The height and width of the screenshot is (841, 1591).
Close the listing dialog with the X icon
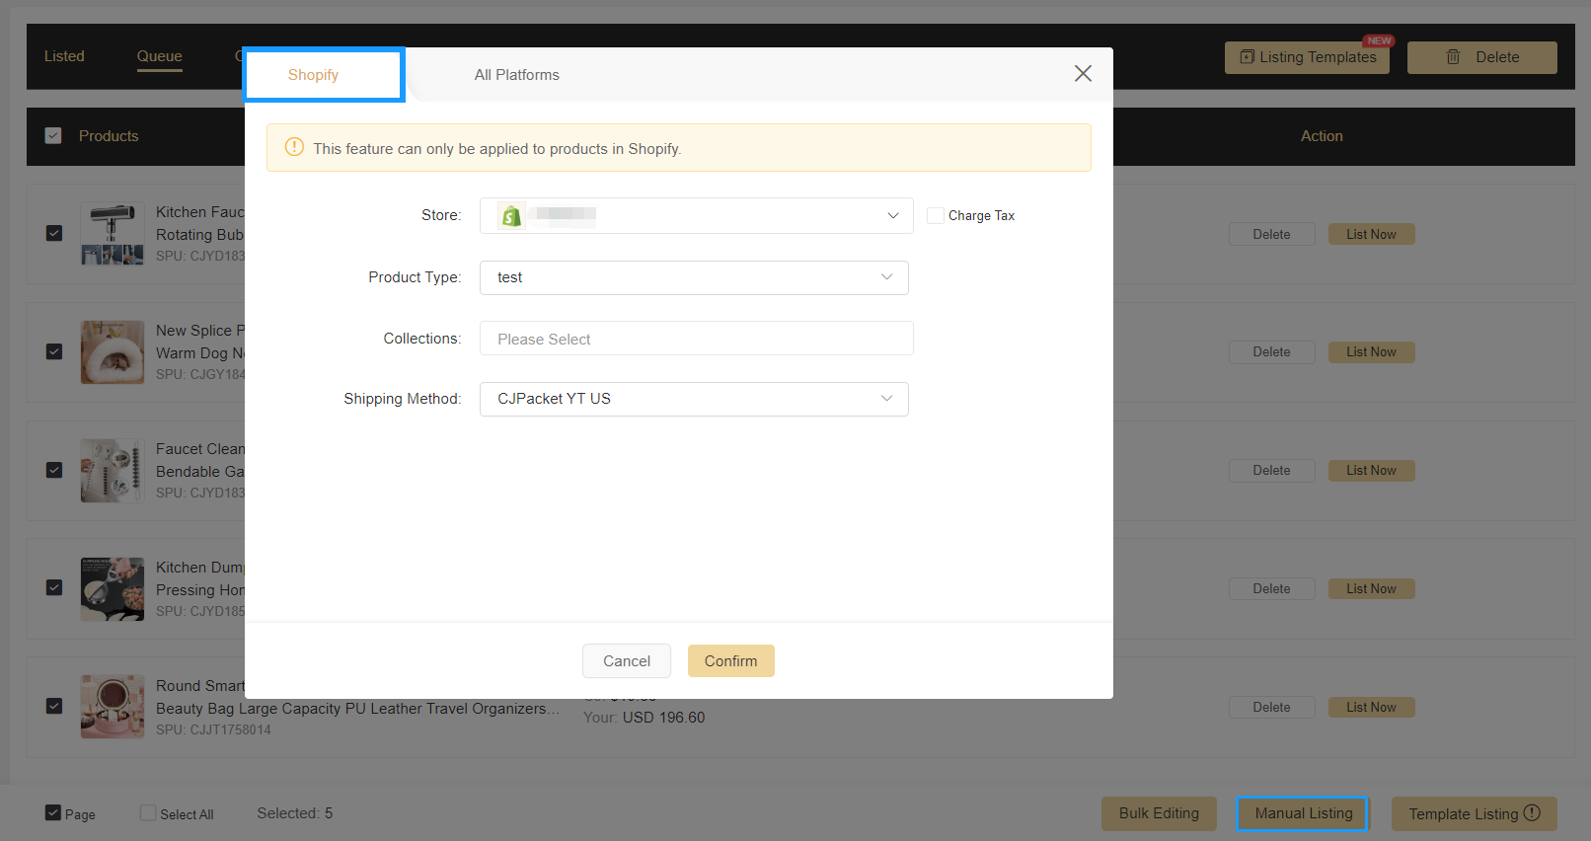click(x=1083, y=73)
